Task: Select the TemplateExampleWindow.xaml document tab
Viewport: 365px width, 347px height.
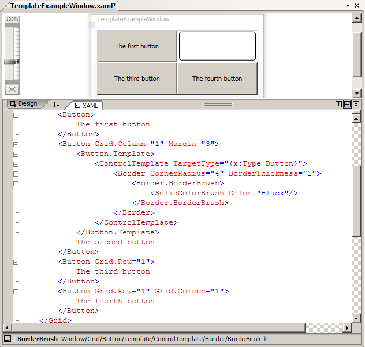Action: (x=63, y=6)
